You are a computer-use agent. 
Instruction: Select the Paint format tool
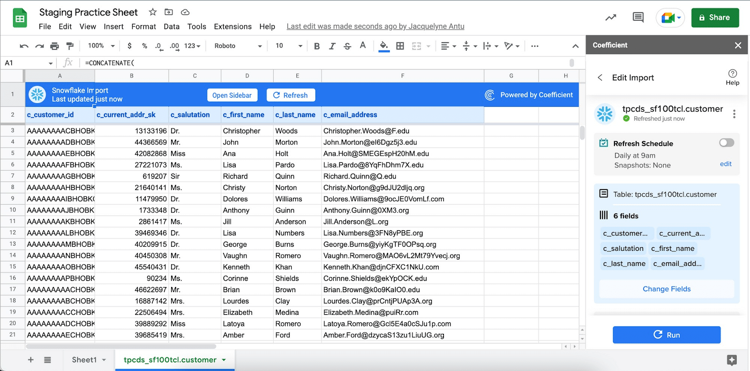[70, 46]
